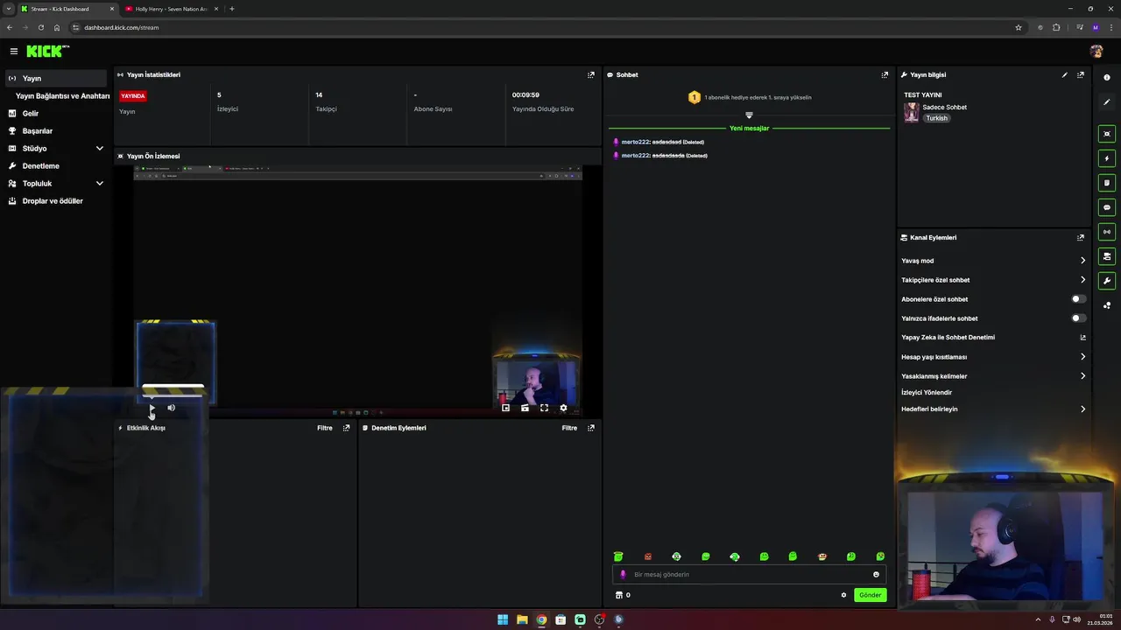Toggle channel actions widget in right sidebar
The image size is (1121, 630).
click(x=1107, y=256)
